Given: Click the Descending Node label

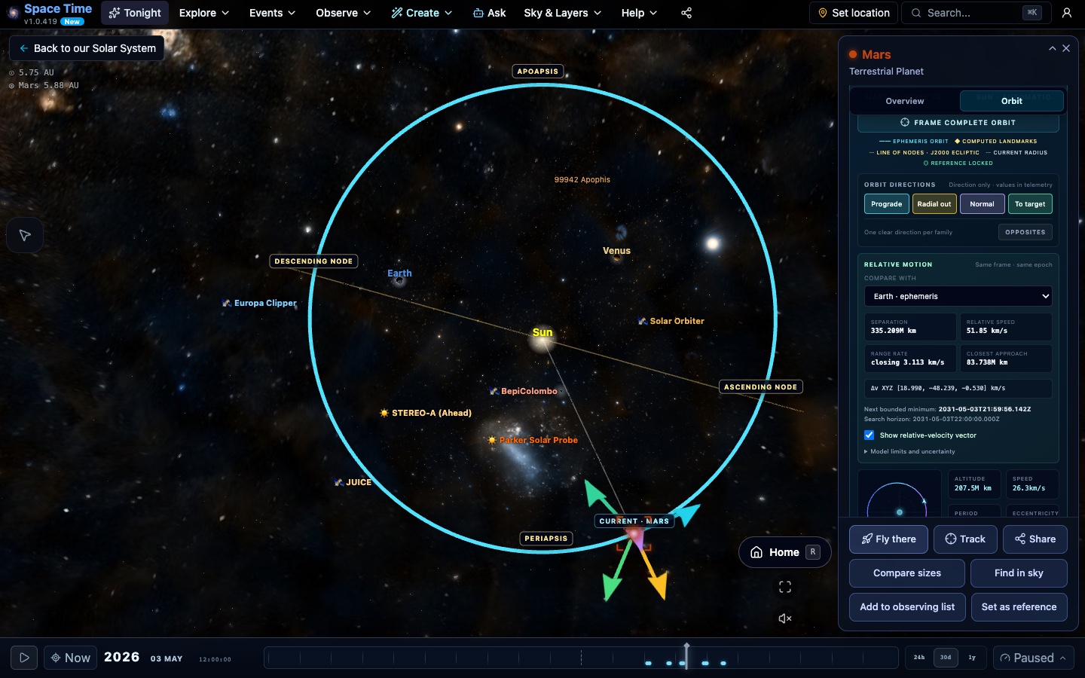Looking at the screenshot, I should (313, 261).
